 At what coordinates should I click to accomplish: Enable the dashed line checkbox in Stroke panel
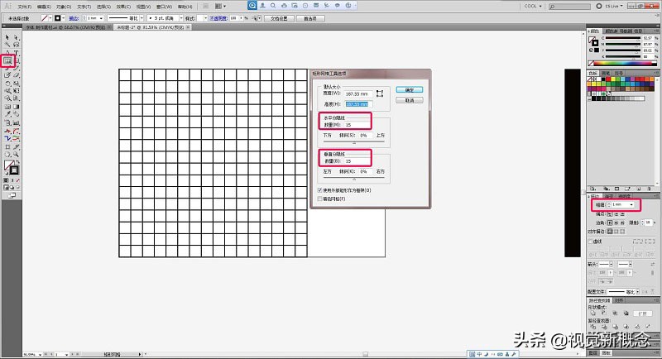(x=590, y=242)
